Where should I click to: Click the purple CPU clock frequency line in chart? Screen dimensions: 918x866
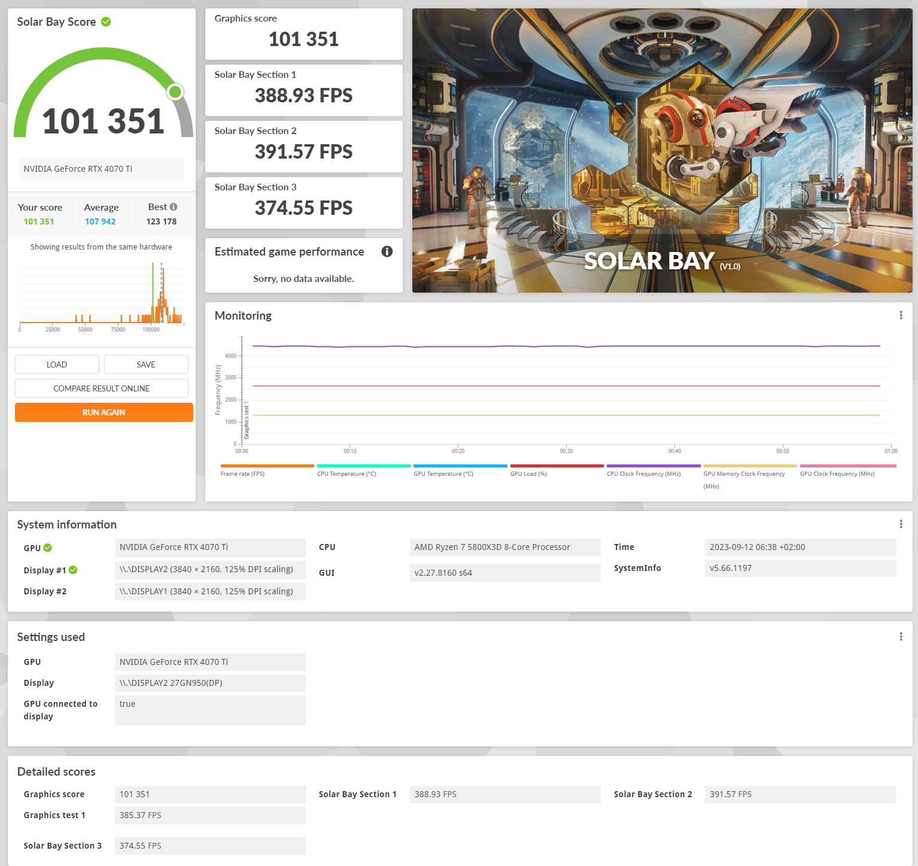click(566, 346)
